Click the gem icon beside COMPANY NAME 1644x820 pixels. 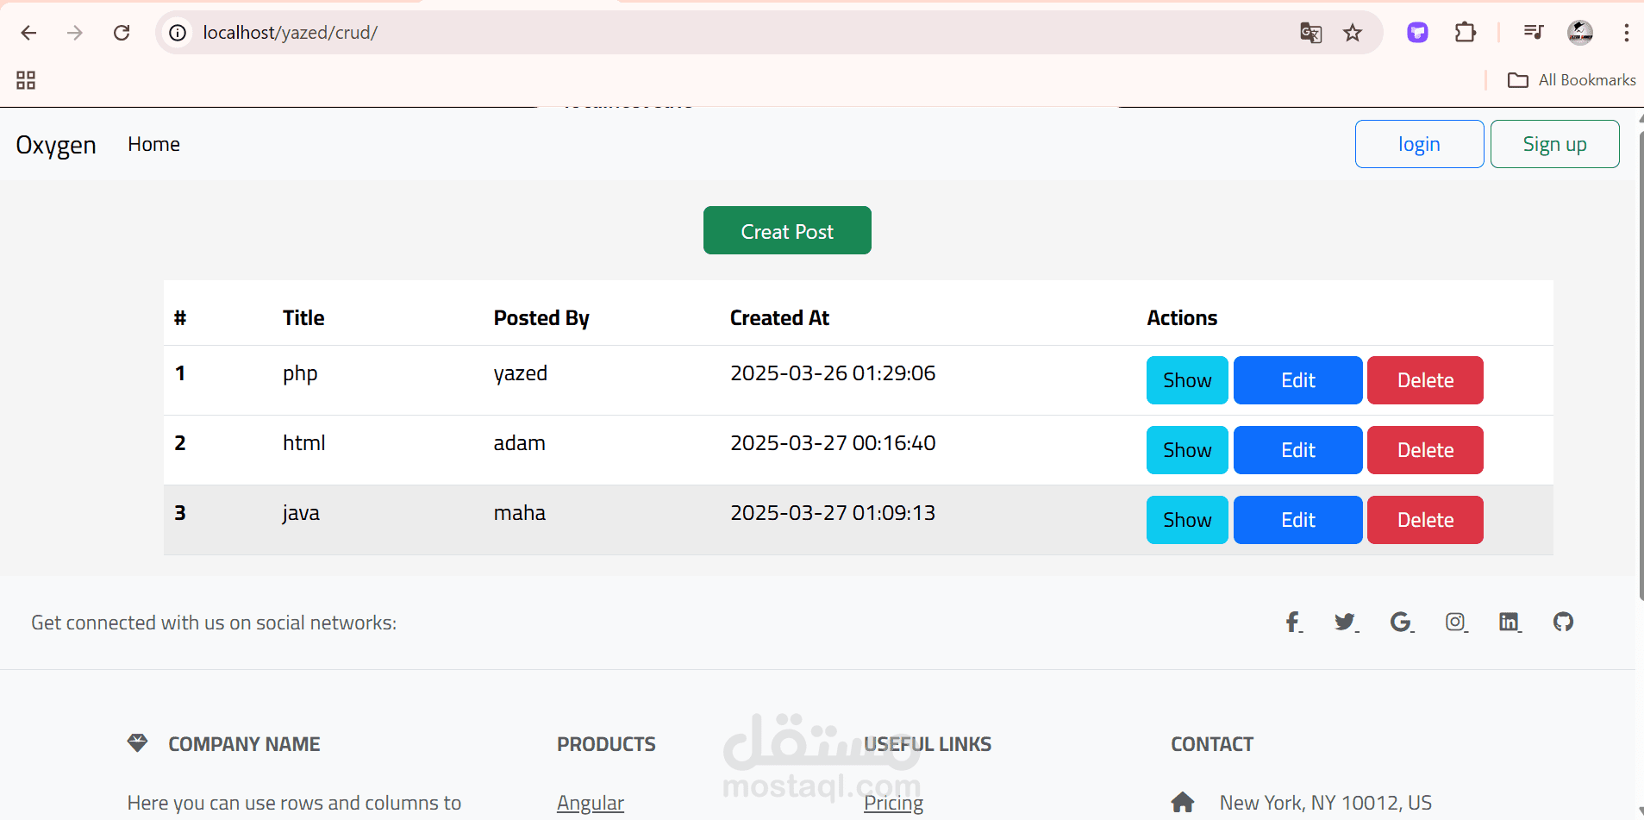coord(137,742)
